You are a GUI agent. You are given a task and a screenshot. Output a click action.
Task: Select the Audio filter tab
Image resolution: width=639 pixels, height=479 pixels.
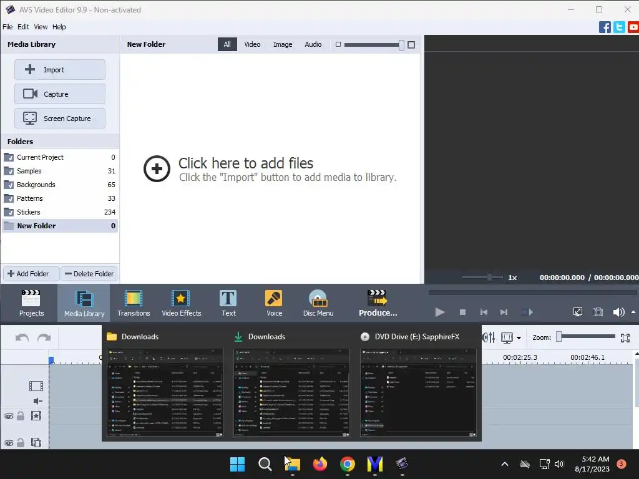pos(313,44)
